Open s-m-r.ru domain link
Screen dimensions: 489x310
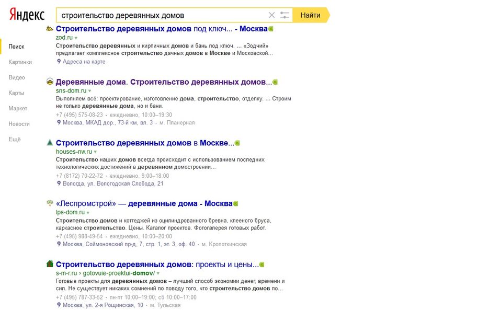[x=66, y=273]
